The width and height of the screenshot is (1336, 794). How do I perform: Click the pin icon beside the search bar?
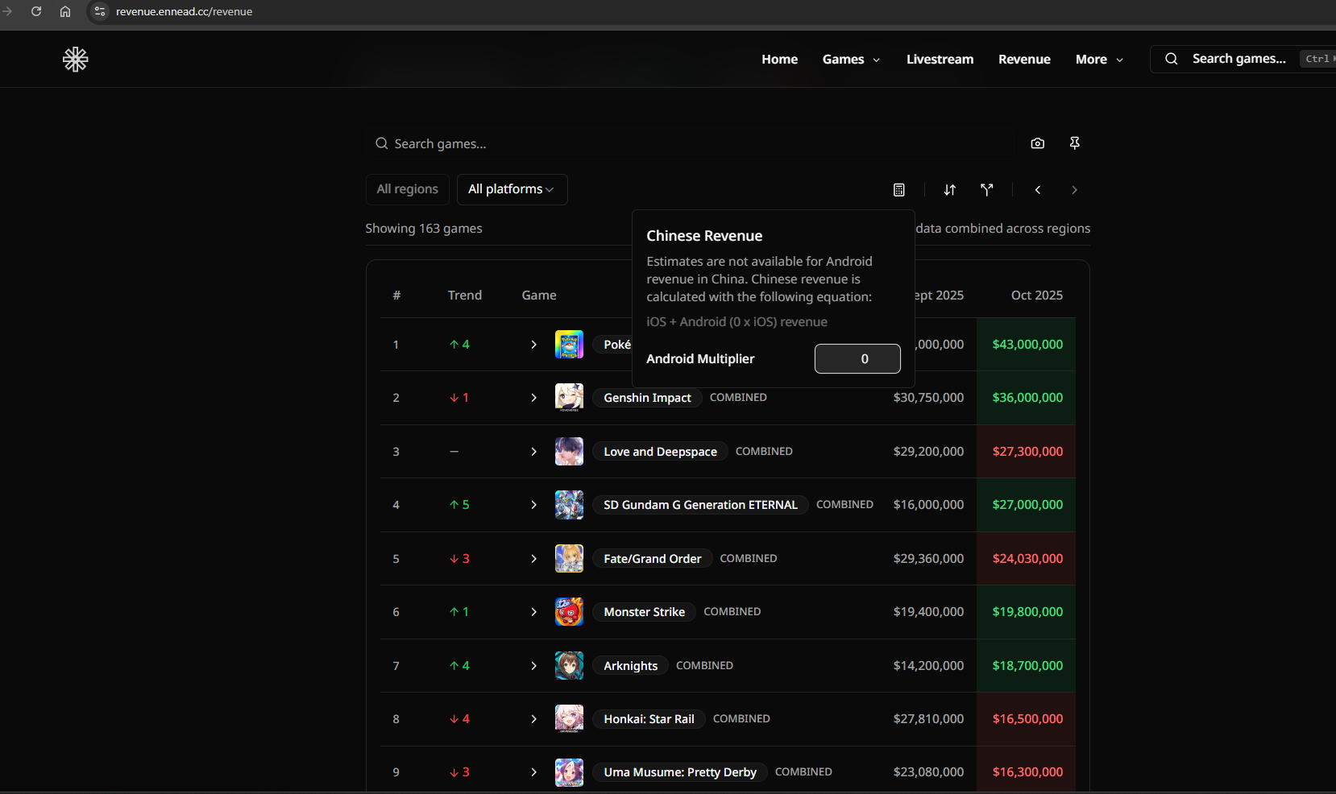click(x=1074, y=143)
